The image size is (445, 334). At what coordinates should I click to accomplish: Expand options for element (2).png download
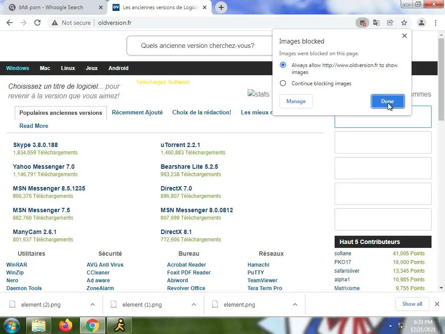[93, 304]
